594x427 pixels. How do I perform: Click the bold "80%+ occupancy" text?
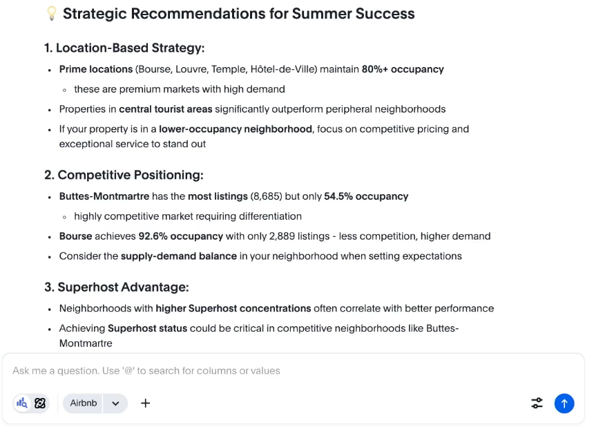tap(402, 69)
